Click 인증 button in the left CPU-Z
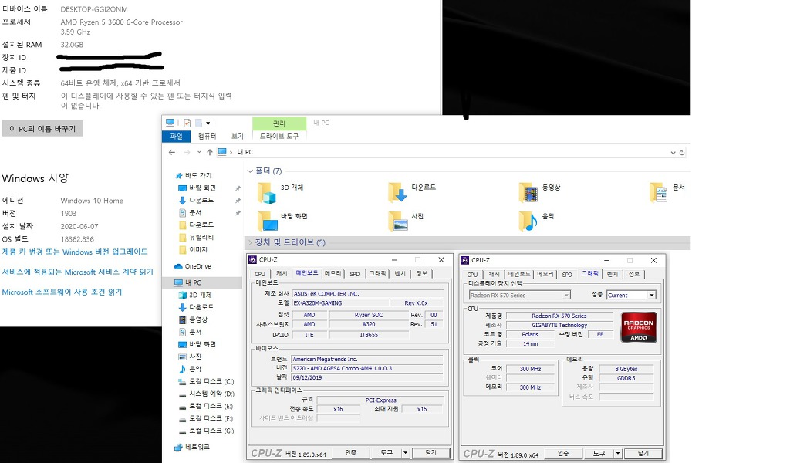The width and height of the screenshot is (790, 463). pos(351,453)
